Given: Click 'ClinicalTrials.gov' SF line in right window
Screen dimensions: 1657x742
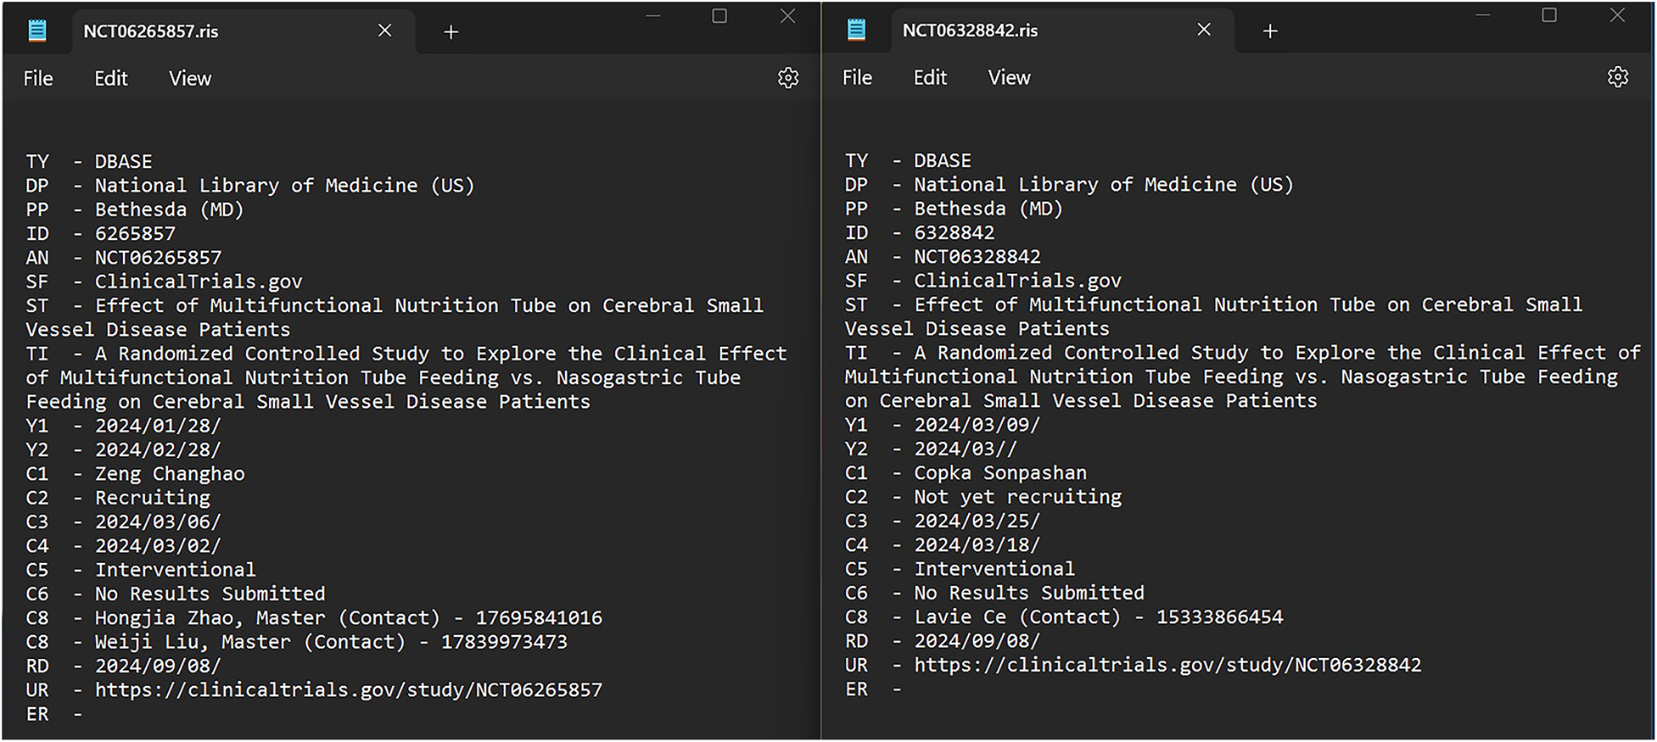Looking at the screenshot, I should pyautogui.click(x=1017, y=282).
